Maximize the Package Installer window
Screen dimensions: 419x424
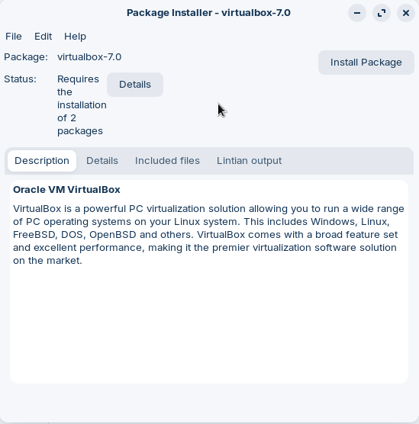click(382, 13)
